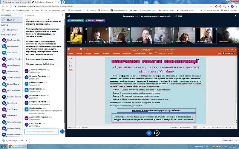Click the recording indicator beside the 03:29 timer
This screenshot has height=149, width=239.
(x=176, y=16)
